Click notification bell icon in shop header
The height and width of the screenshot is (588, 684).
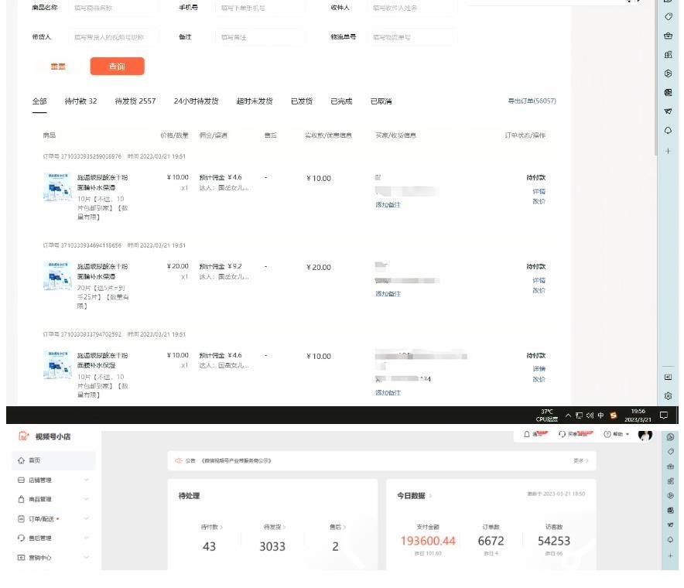coord(526,435)
